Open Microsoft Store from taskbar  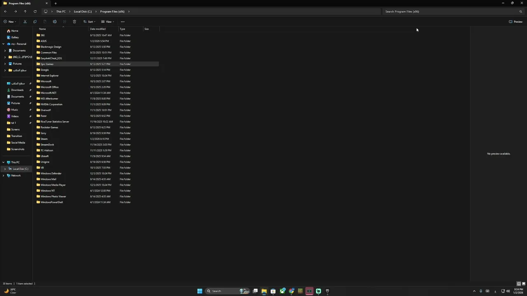[x=273, y=291]
